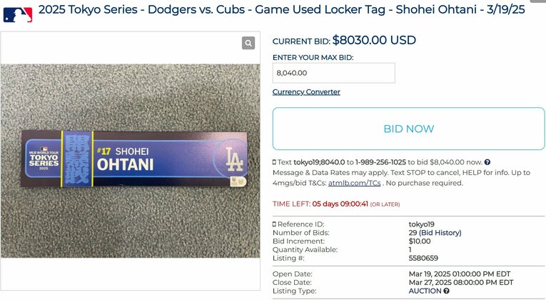This screenshot has height=300, width=546.
Task: Open the Bid History link
Action: pos(440,233)
